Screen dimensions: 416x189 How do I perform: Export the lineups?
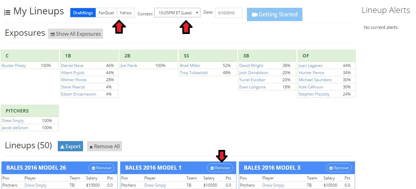70,147
